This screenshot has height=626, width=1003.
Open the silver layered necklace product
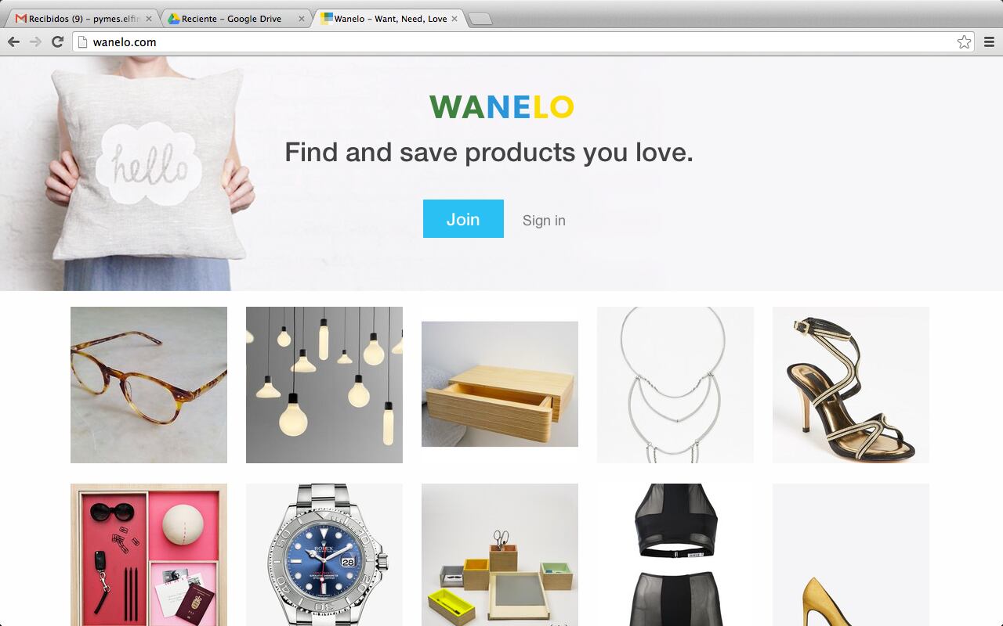click(675, 385)
